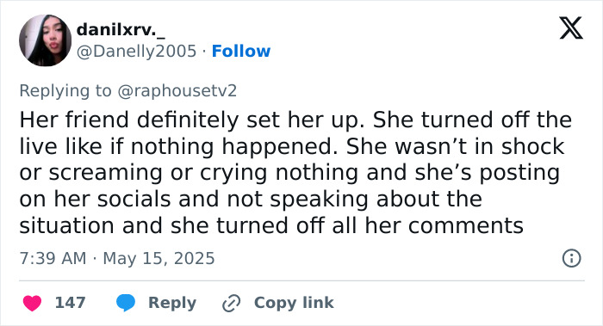
Task: Click the chain link icon
Action: pos(232,303)
